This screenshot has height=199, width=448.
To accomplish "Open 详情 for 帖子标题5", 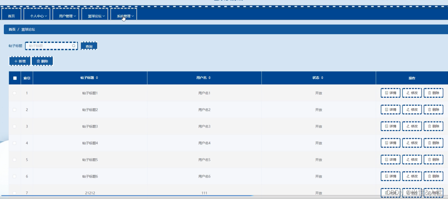I will [x=391, y=160].
